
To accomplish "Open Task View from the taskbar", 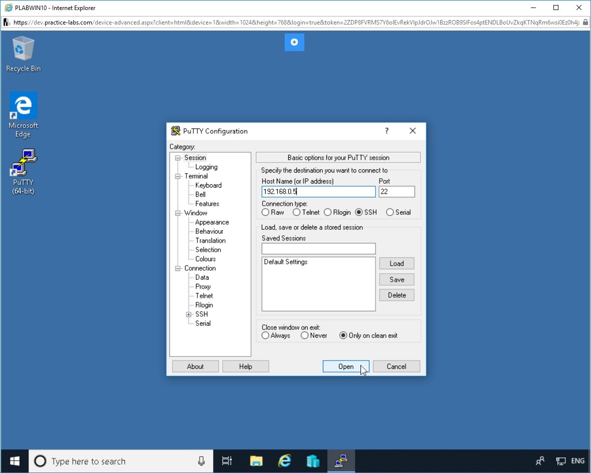I will pos(227,461).
